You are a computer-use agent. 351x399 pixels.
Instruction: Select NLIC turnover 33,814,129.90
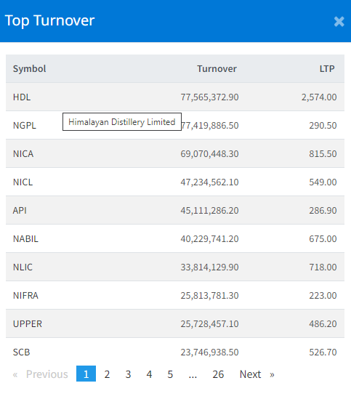[x=210, y=267]
